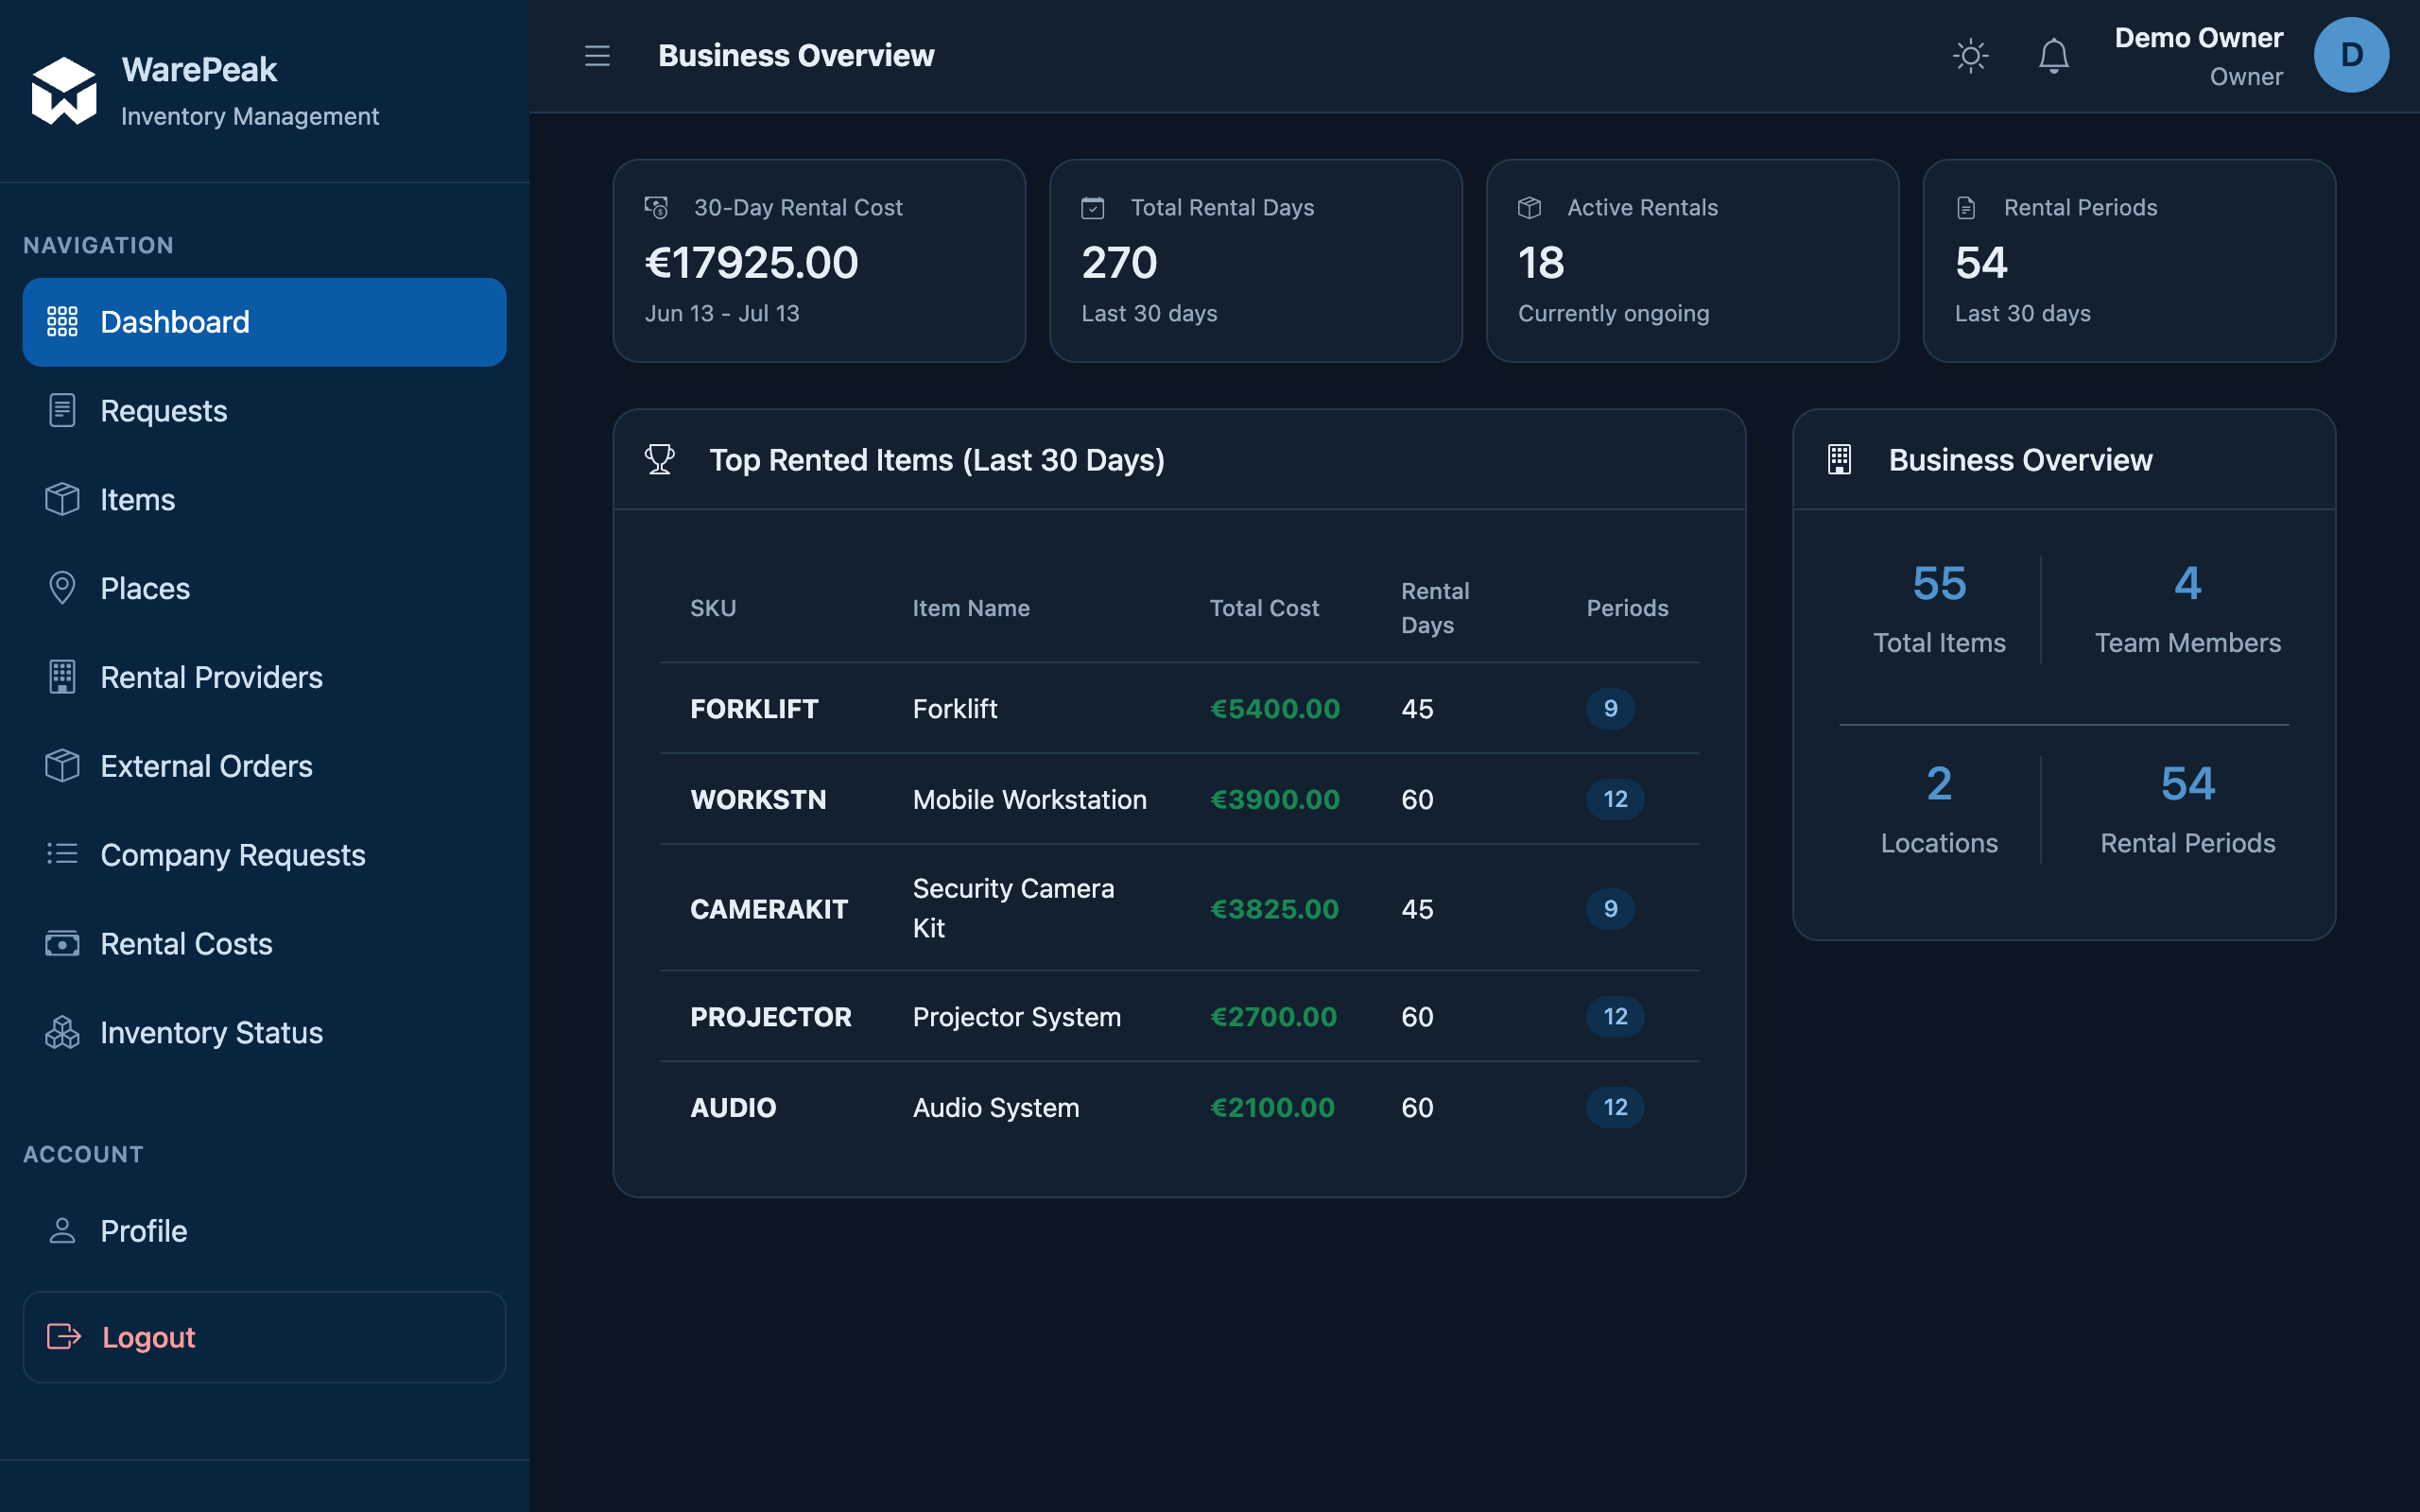Viewport: 2420px width, 1512px height.
Task: Click the Item Name column header
Action: pyautogui.click(x=970, y=608)
